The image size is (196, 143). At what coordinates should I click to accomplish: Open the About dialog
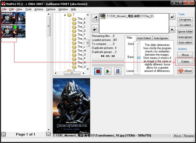[185, 71]
